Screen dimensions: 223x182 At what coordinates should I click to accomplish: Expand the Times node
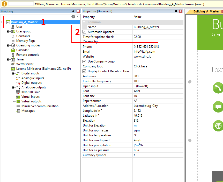[8, 59]
